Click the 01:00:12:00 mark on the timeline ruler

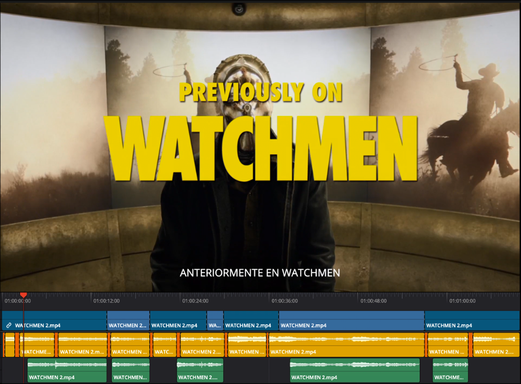tap(106, 300)
